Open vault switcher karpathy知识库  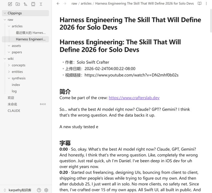[x=17, y=190]
